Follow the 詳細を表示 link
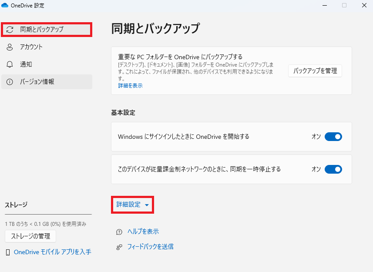373x272 pixels. click(x=130, y=86)
